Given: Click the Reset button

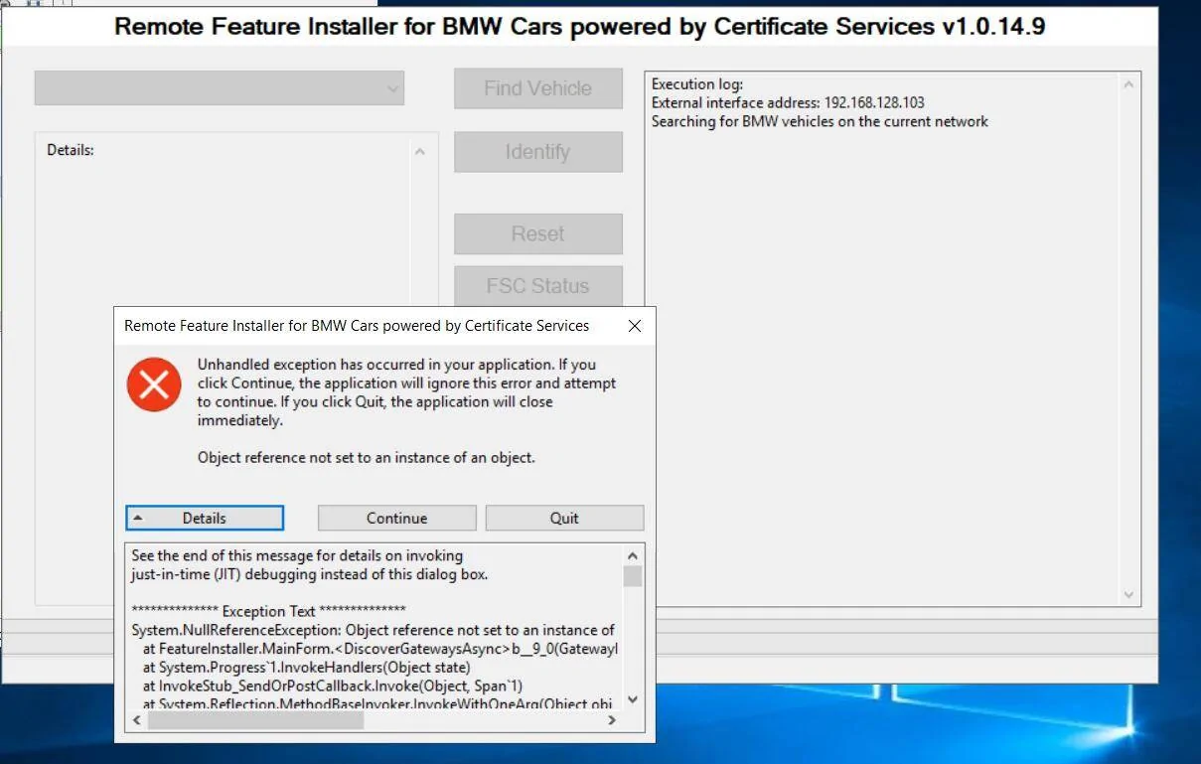Looking at the screenshot, I should tap(538, 233).
